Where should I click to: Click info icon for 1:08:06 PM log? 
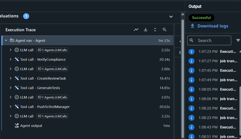point(191,99)
